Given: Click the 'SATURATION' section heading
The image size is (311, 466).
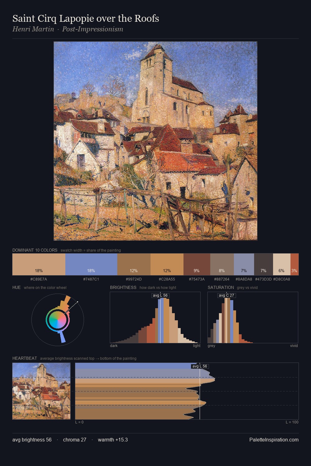Looking at the screenshot, I should (221, 287).
